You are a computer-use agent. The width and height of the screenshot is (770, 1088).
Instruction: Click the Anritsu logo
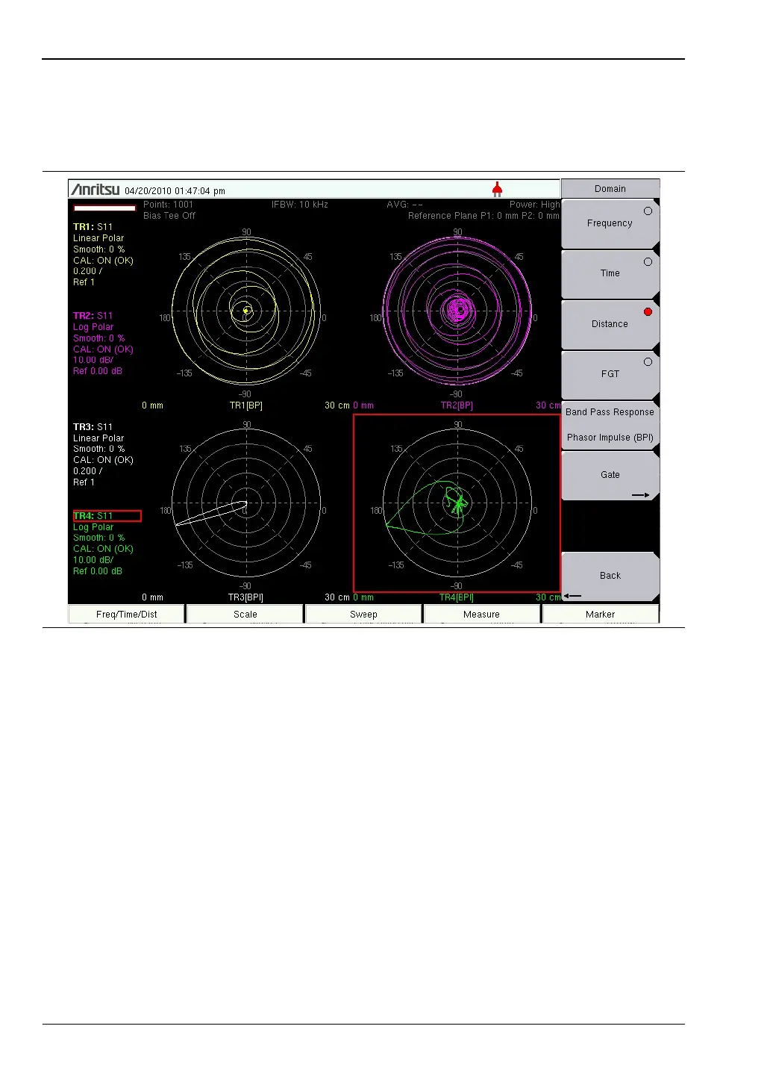point(96,190)
